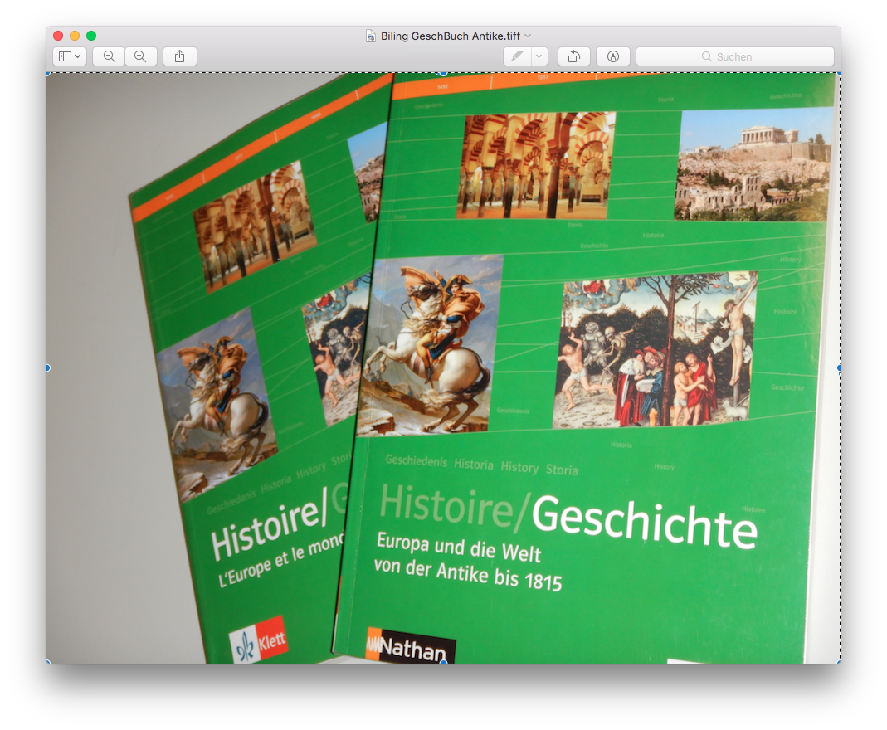Click the TIFF document proxy icon in title
Screen dimensions: 887x730
(371, 36)
